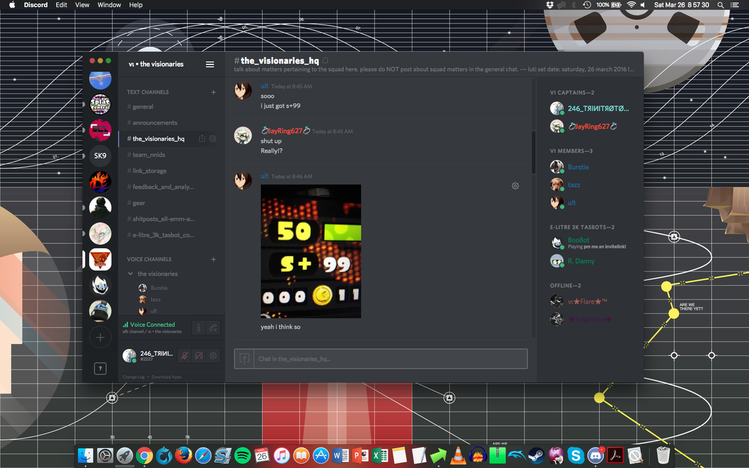The width and height of the screenshot is (749, 468).
Task: Open the white skull mask server
Action: 100,285
